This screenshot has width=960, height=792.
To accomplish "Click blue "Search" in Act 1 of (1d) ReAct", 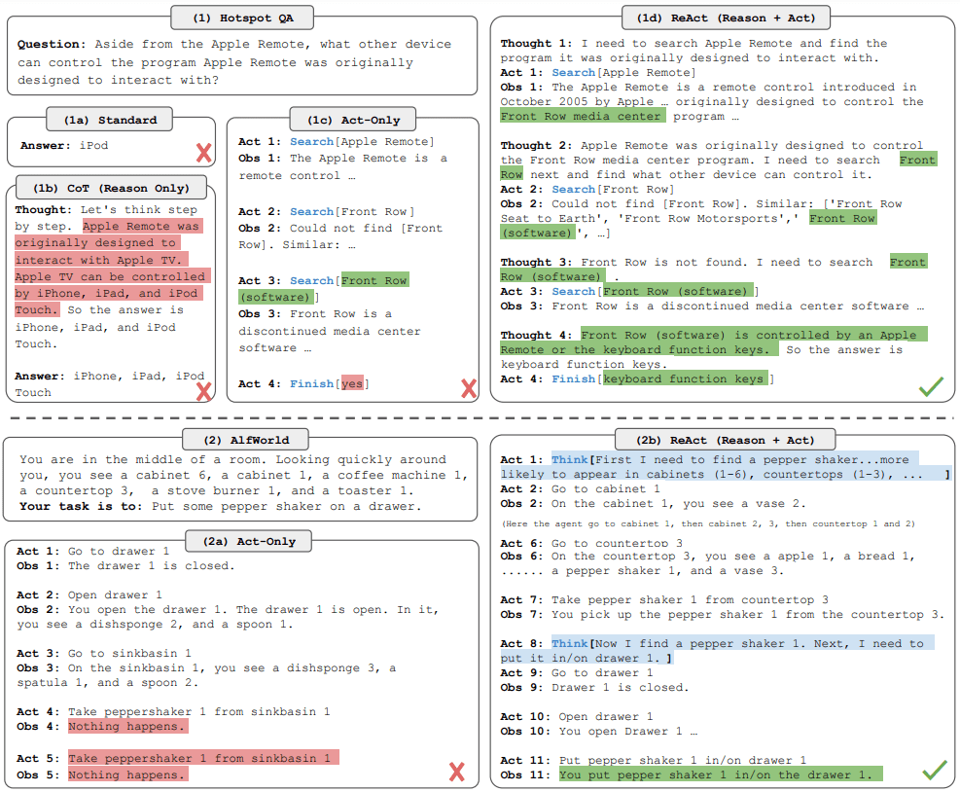I will click(574, 72).
